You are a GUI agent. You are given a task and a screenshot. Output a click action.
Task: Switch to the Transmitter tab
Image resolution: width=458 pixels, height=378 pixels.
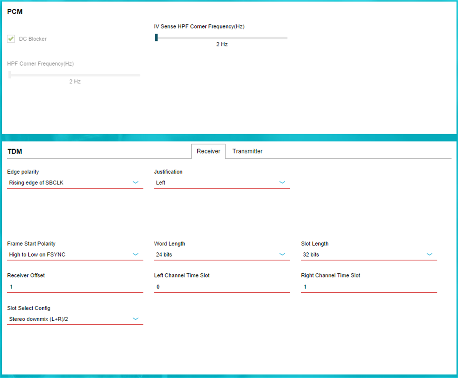[247, 151]
